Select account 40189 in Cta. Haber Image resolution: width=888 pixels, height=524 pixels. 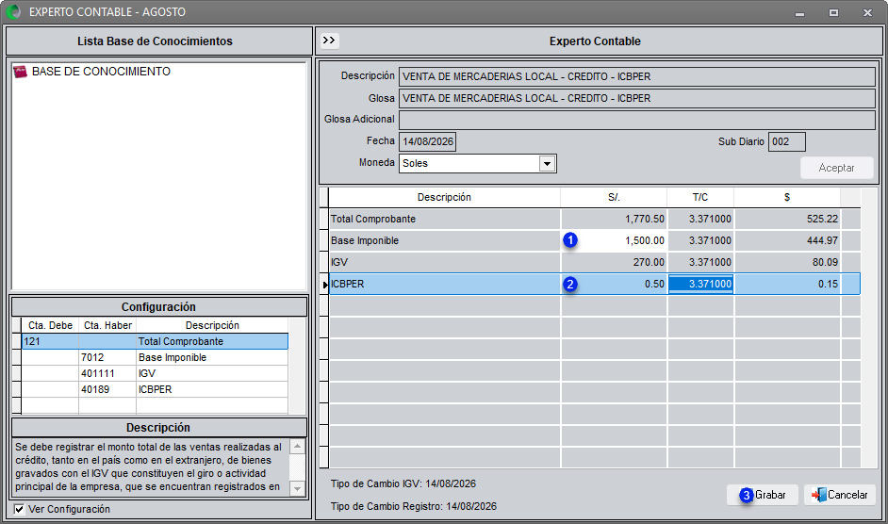pos(107,389)
